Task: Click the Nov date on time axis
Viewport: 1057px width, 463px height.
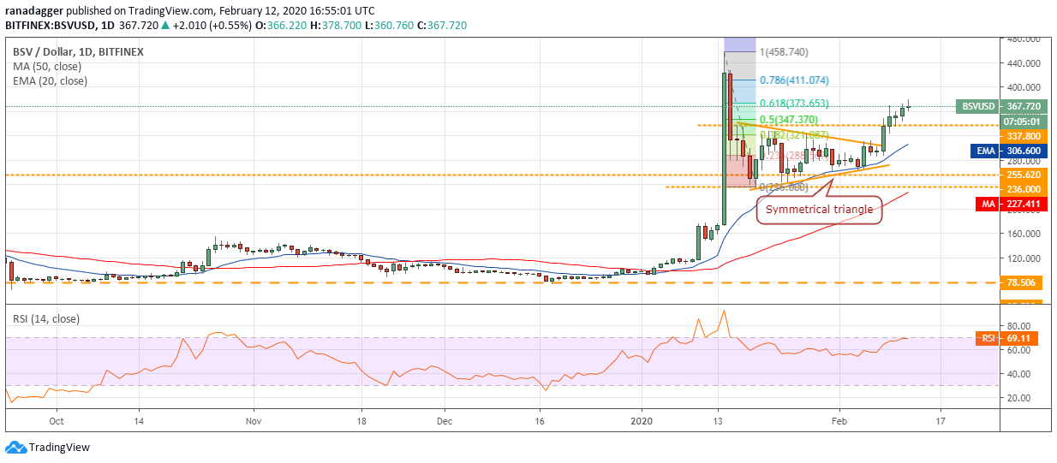Action: pos(252,421)
